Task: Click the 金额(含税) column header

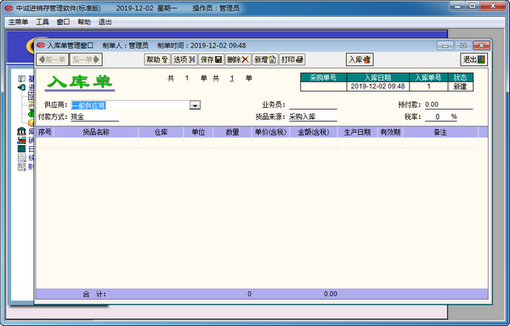Action: (313, 132)
